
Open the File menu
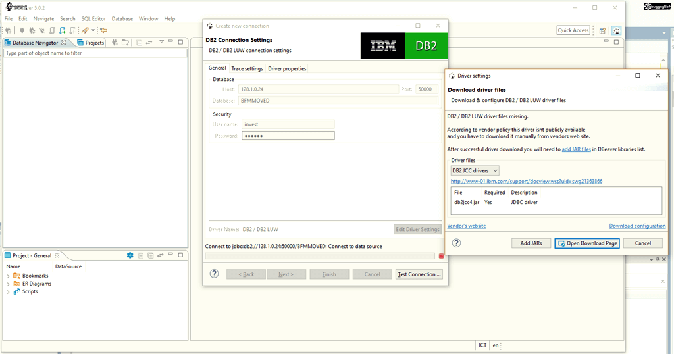[x=9, y=19]
